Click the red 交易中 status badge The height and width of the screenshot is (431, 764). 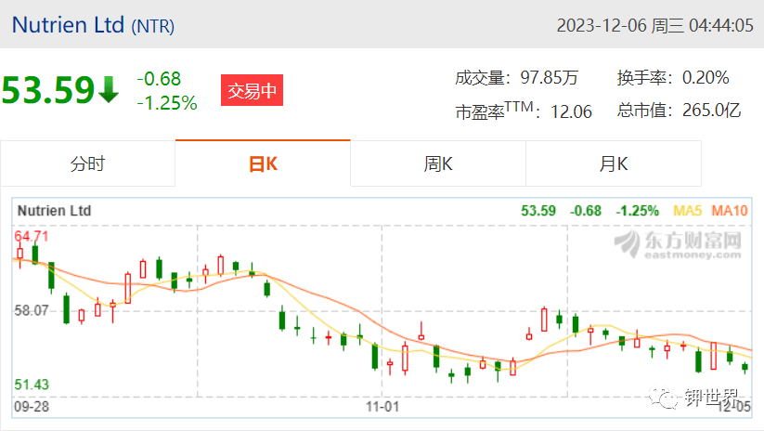[x=252, y=90]
